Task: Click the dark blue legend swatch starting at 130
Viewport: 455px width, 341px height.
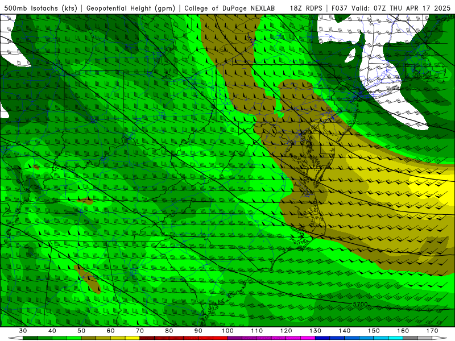Action: point(322,338)
